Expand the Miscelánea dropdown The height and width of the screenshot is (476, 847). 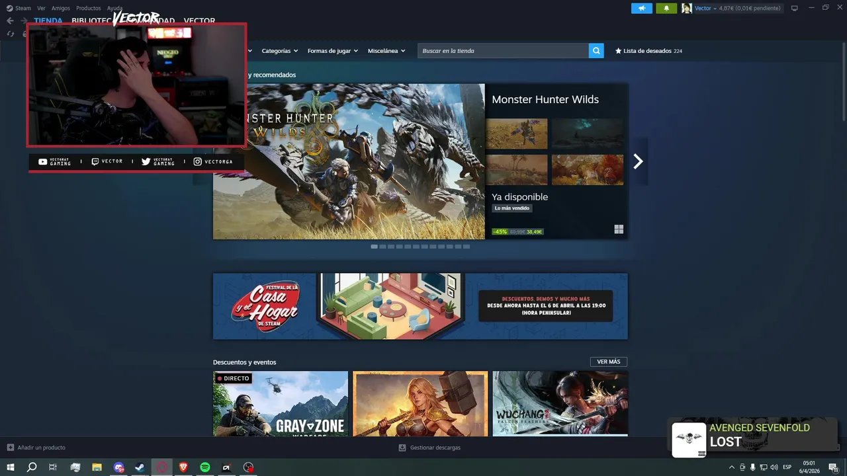pos(386,51)
